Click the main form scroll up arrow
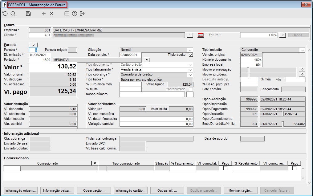The image size is (313, 196). pos(309,50)
